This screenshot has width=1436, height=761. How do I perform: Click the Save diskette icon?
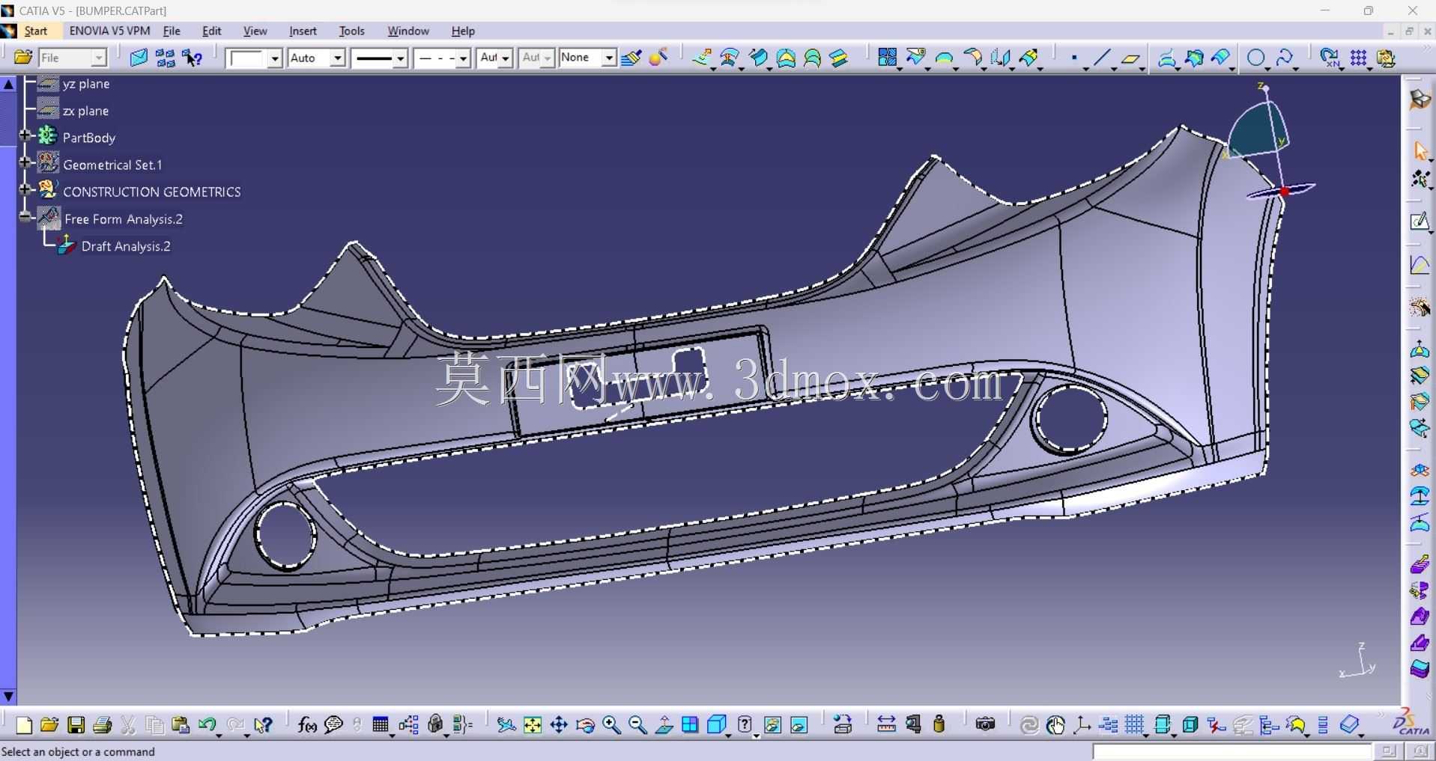76,724
